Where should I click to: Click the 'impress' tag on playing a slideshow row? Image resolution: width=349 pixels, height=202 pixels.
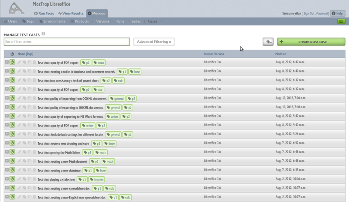click(96, 179)
